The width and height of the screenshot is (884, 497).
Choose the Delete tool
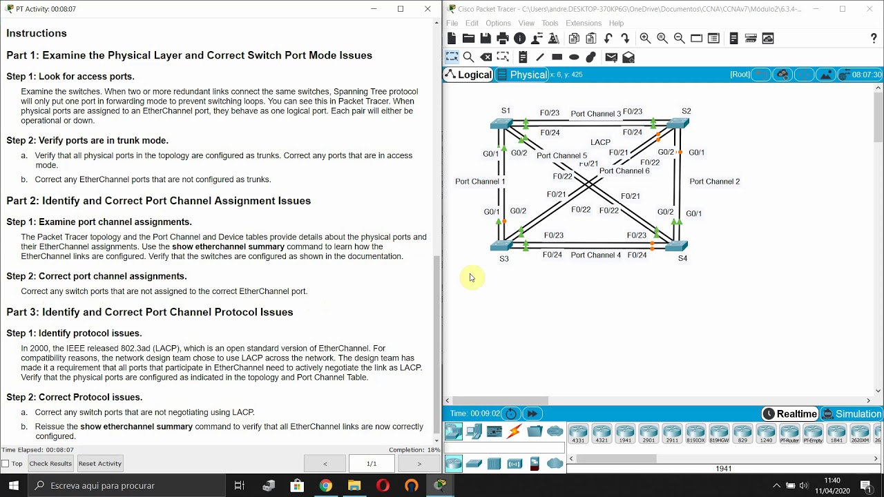tap(486, 57)
